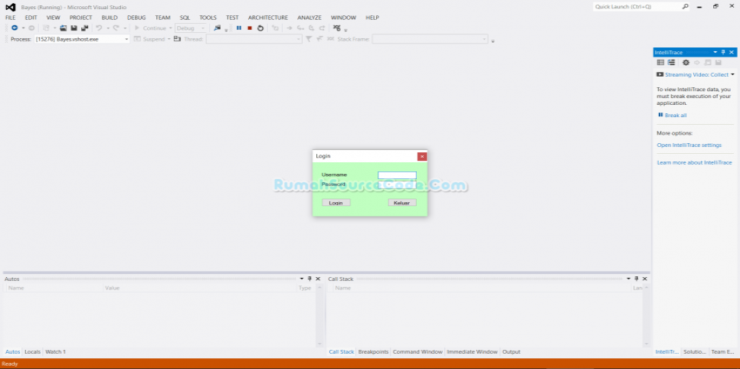Click the Navigate Backward icon

15,28
